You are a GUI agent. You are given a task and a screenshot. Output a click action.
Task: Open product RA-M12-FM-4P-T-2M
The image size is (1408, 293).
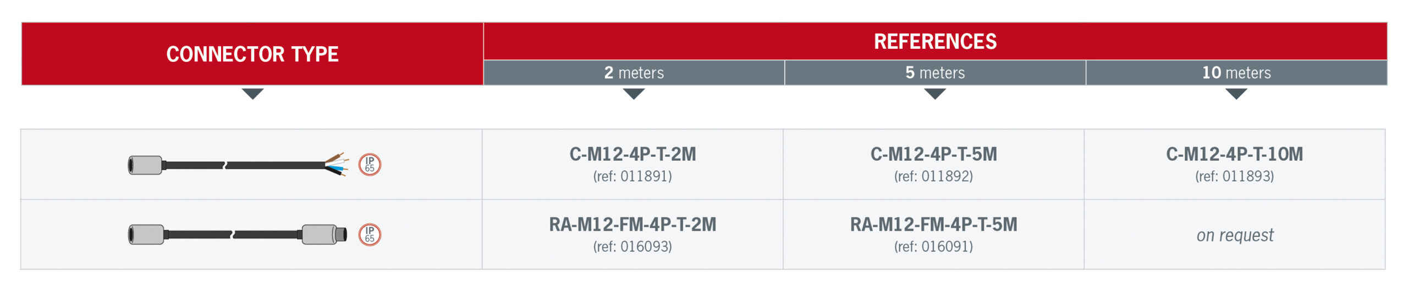coord(632,224)
